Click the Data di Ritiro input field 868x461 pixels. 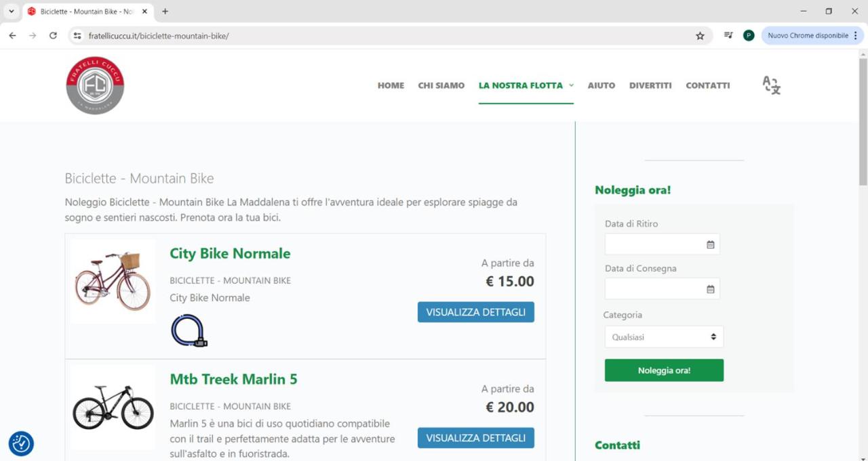pos(662,244)
